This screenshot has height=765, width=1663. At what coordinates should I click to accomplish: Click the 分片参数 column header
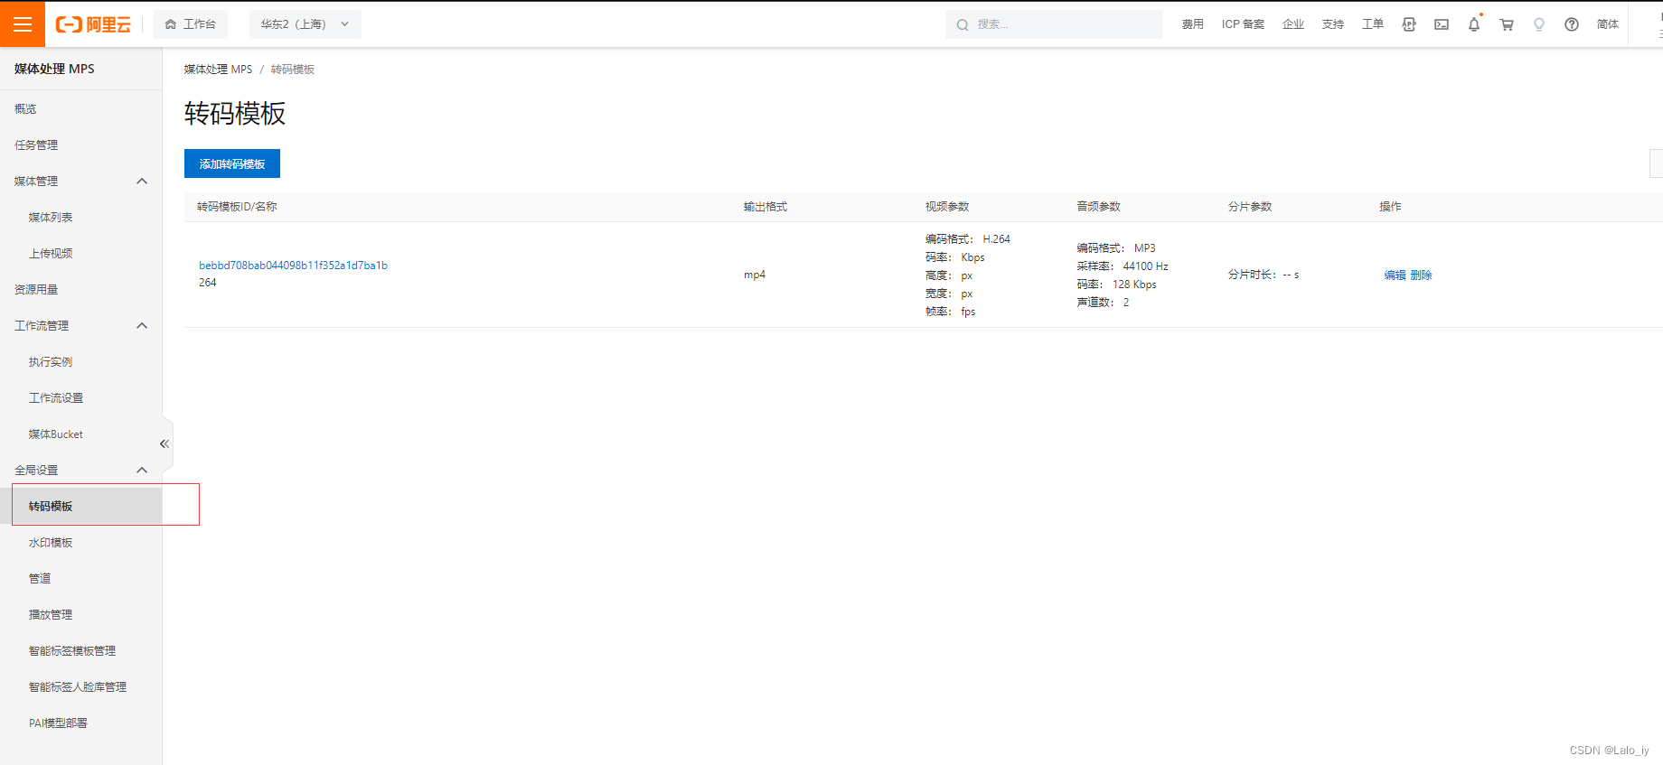click(x=1250, y=207)
